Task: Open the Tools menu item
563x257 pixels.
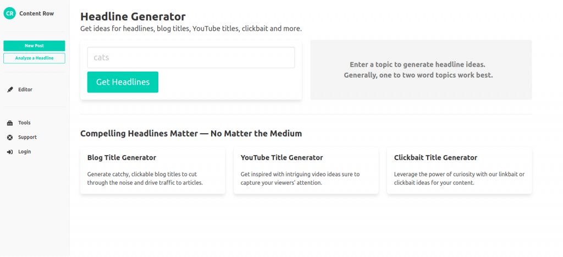Action: [24, 123]
